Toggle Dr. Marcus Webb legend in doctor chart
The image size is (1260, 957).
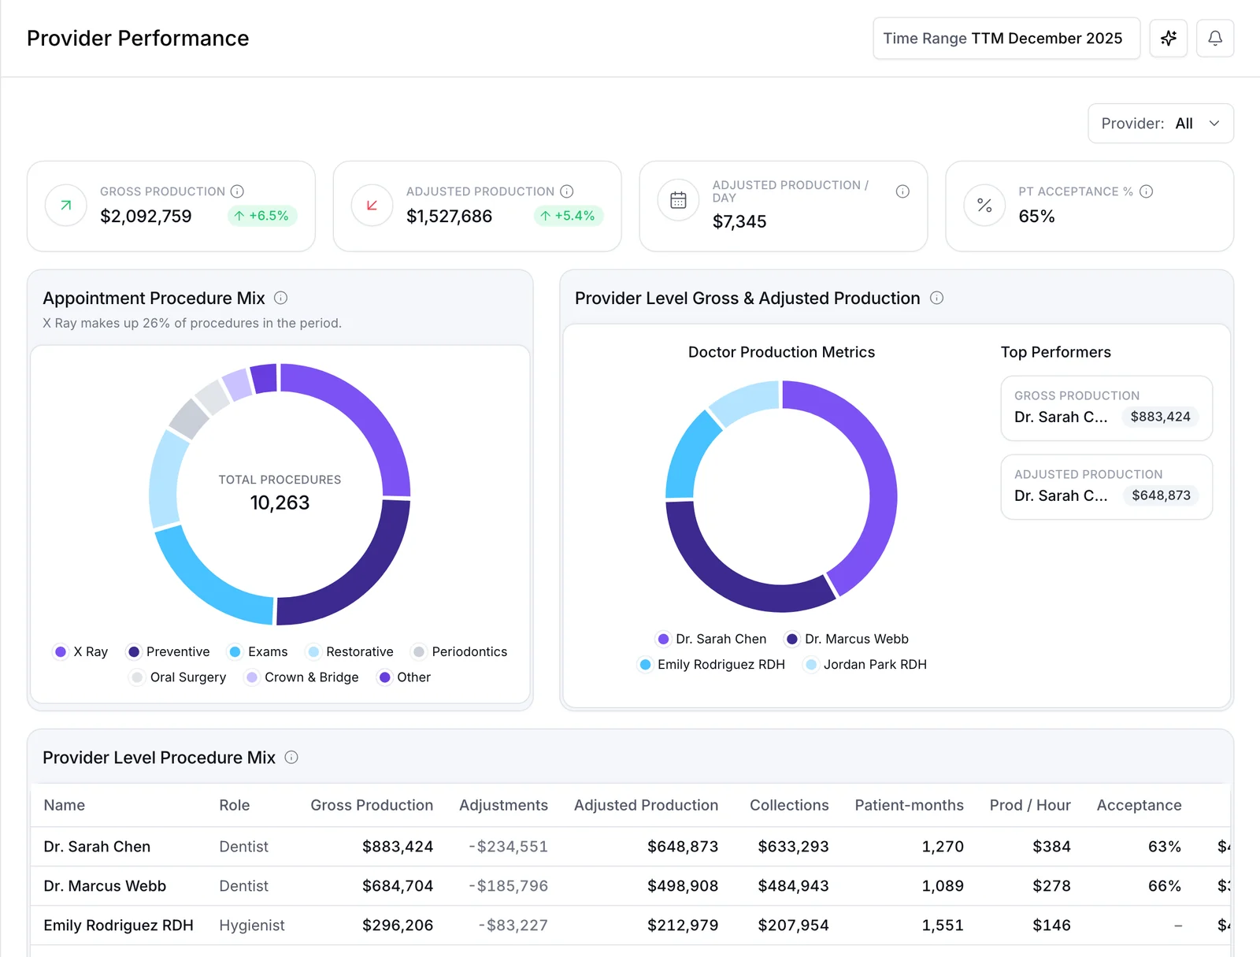tap(847, 639)
